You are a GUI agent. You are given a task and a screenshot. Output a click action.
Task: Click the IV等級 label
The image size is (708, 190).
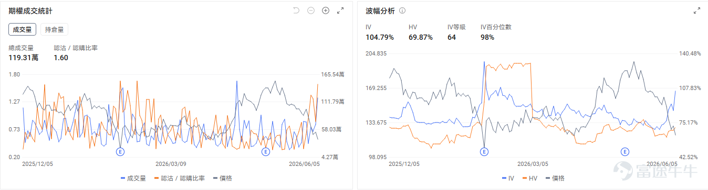point(456,27)
